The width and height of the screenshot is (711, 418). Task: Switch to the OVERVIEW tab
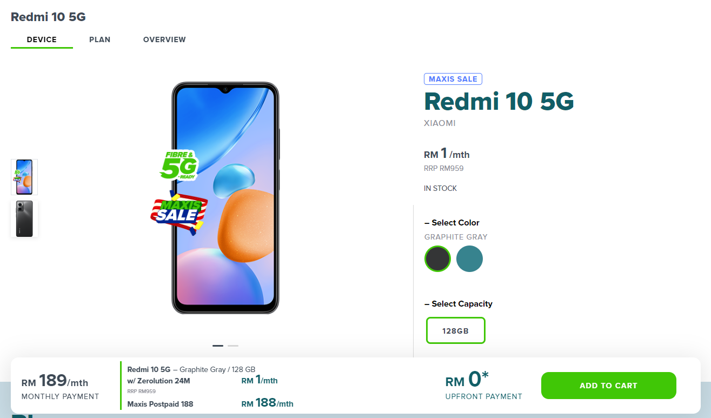164,39
